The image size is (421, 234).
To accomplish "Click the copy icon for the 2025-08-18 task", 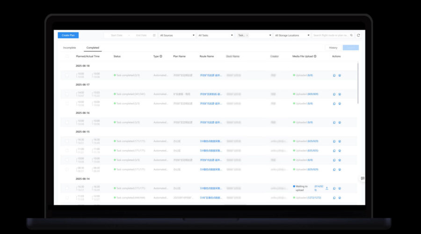I will (x=334, y=75).
